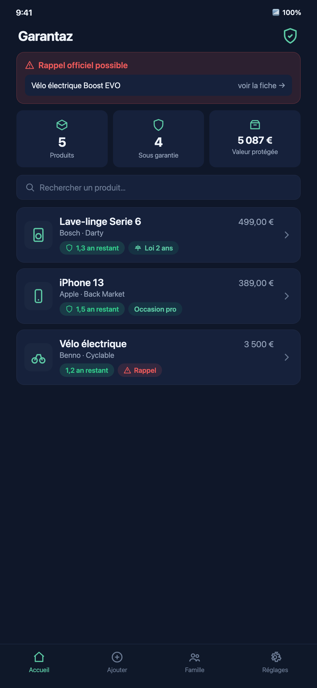The width and height of the screenshot is (317, 688).
Task: Tap the smartphone icon for iPhone 13
Action: 38,296
